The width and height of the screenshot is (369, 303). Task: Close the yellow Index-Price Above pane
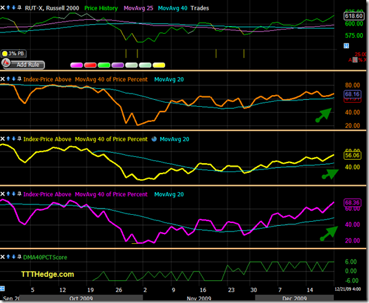(x=2, y=139)
